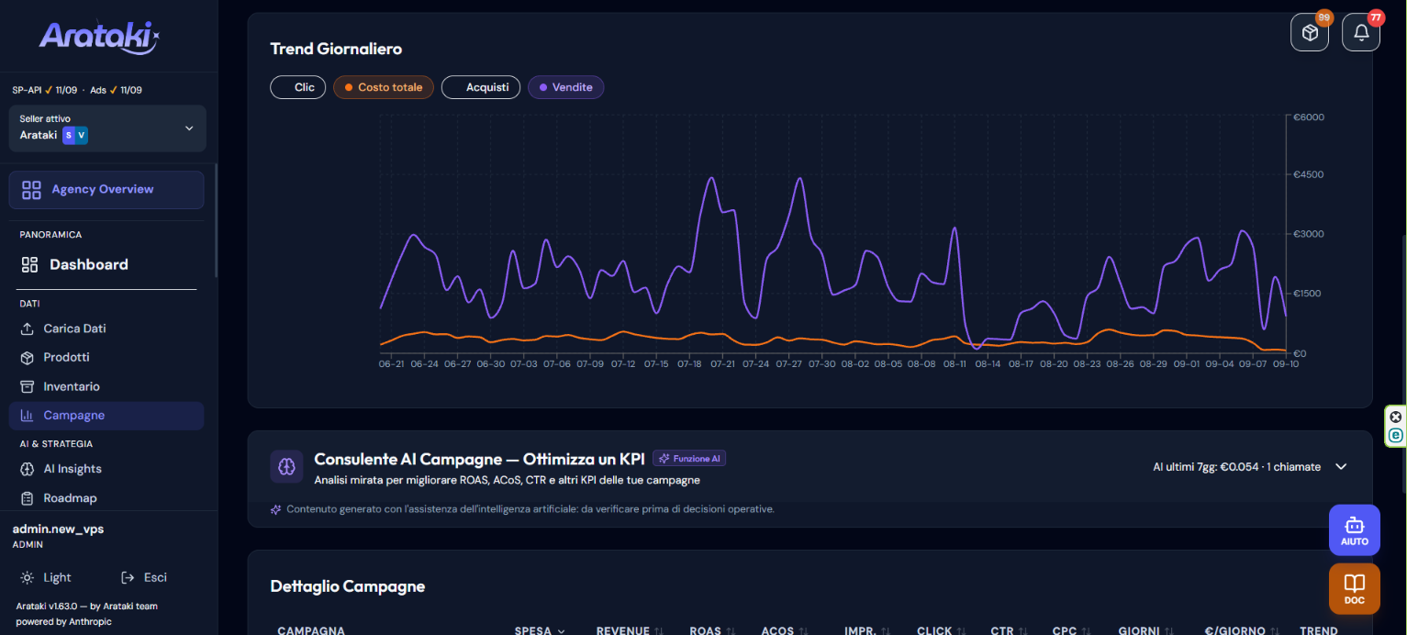Open the package inventory alerts icon
1407x635 pixels.
1310,33
